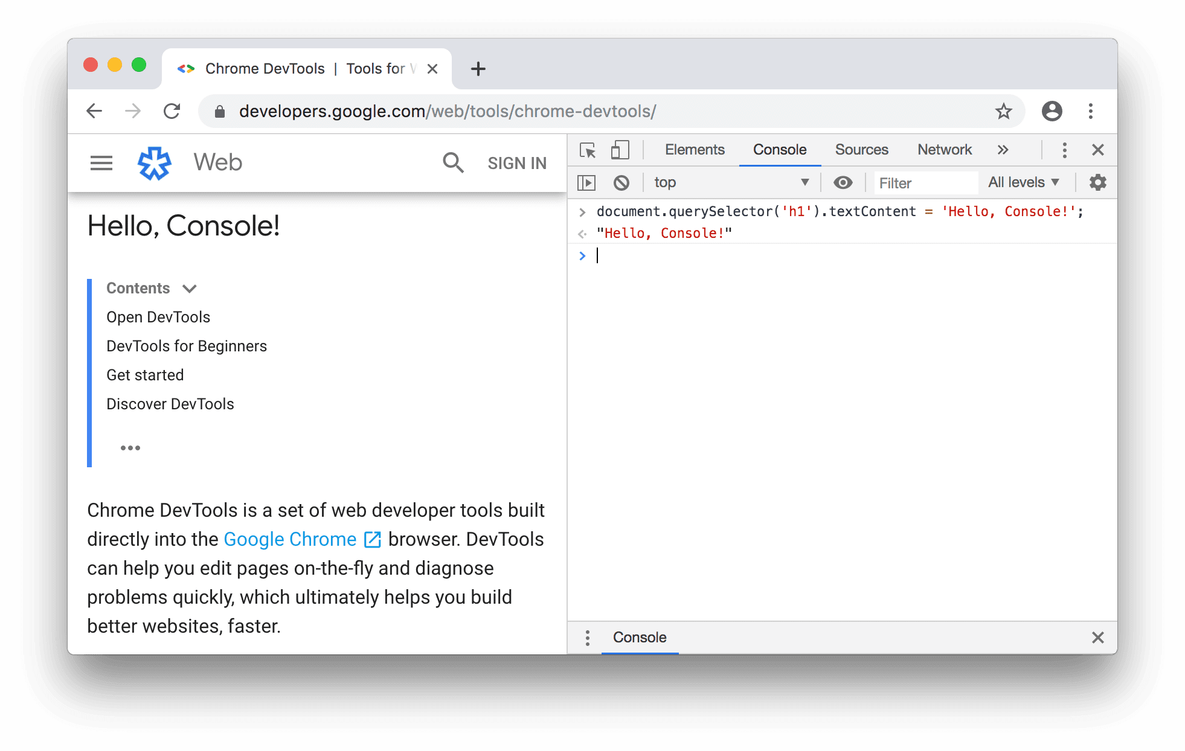Image resolution: width=1185 pixels, height=751 pixels.
Task: Click the Google Chrome hyperlink
Action: pyautogui.click(x=290, y=538)
